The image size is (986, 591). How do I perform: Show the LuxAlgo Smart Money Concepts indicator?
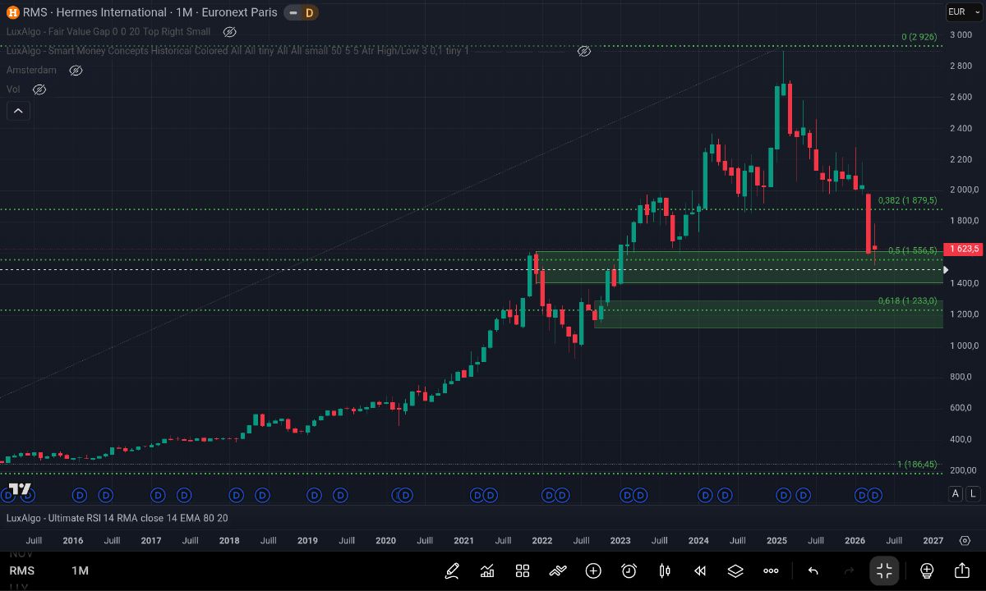(x=584, y=51)
